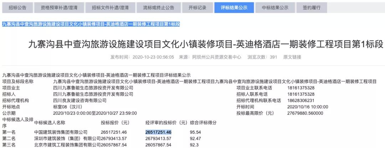Click evaluated price 26793413.57
The image size is (385, 148).
158,139
